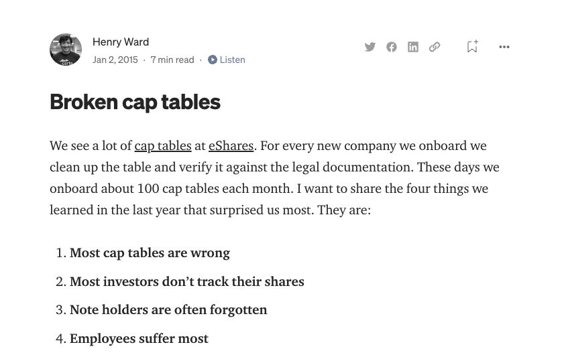Follow the eShares hyperlink
Image resolution: width=562 pixels, height=361 pixels.
pos(231,146)
